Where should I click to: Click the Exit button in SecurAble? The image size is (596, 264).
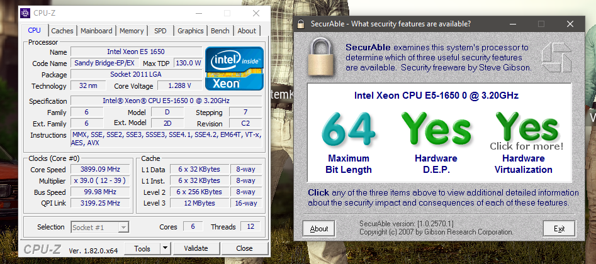click(x=559, y=229)
